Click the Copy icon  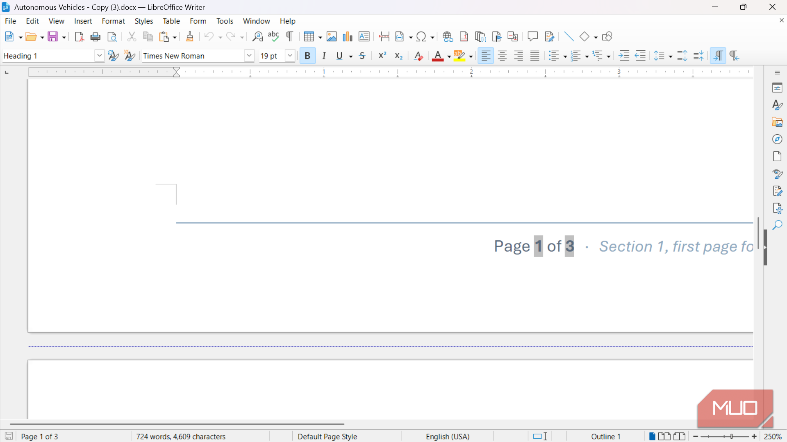coord(148,37)
